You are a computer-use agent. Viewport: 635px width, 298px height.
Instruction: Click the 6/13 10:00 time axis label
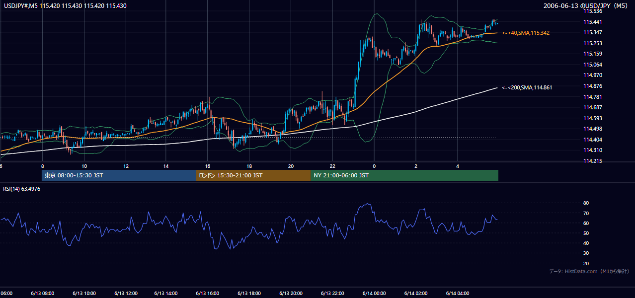coord(84,293)
